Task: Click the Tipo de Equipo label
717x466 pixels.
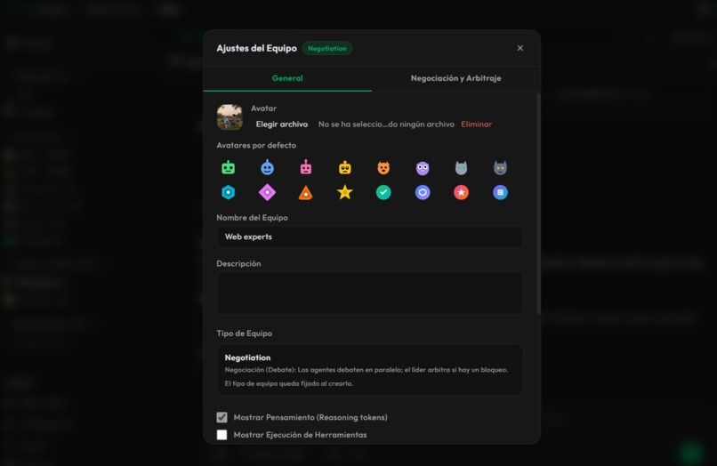Action: (244, 333)
